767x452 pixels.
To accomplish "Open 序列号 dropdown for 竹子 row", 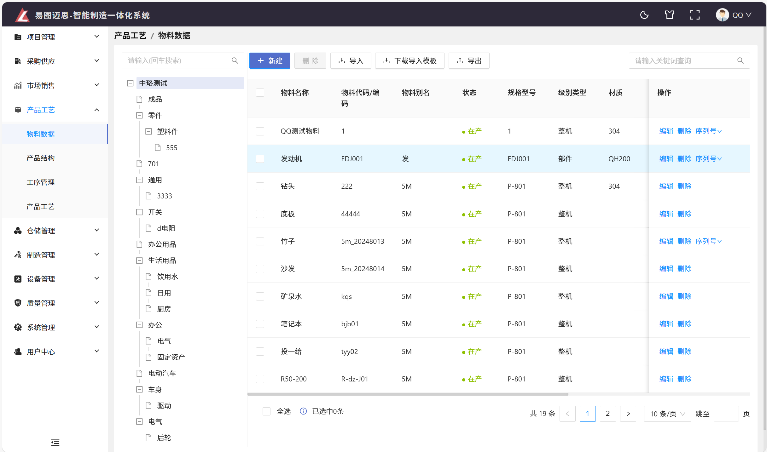I will pyautogui.click(x=709, y=241).
